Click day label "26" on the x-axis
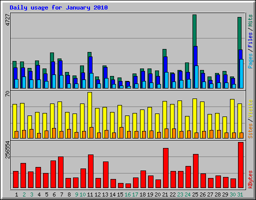The image size is (256, 200). coord(202,194)
